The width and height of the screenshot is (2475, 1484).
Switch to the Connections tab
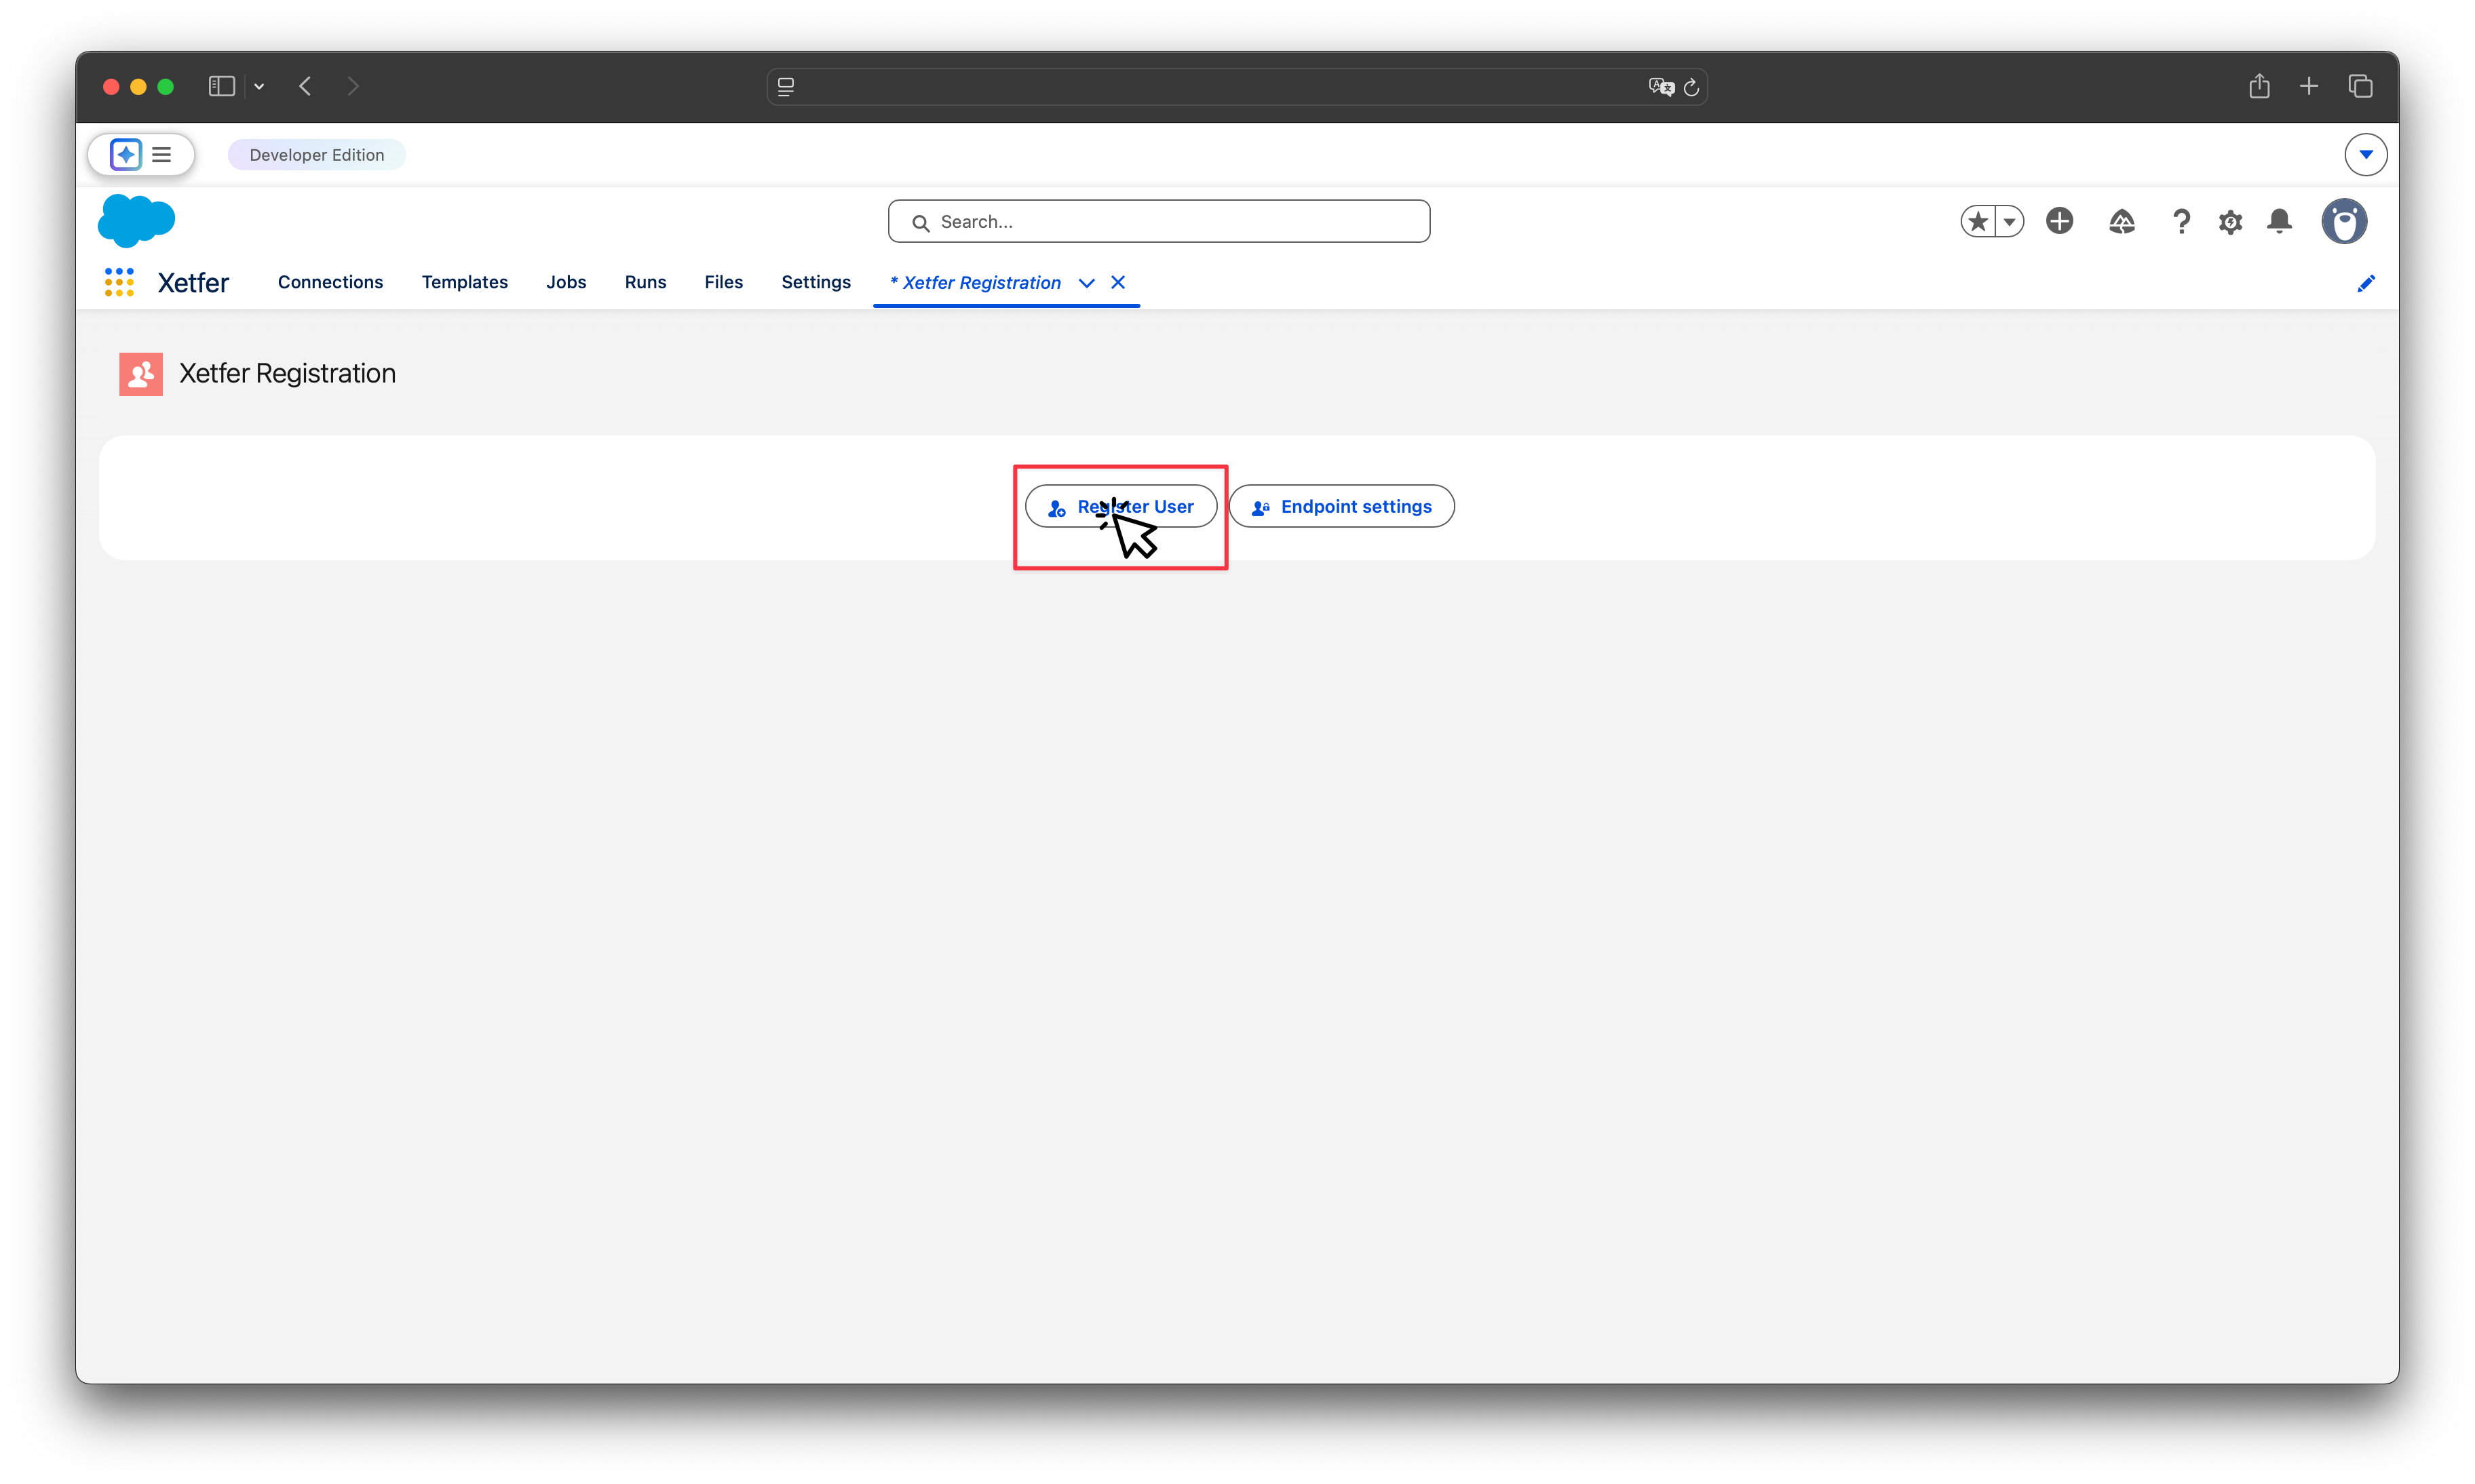click(330, 282)
